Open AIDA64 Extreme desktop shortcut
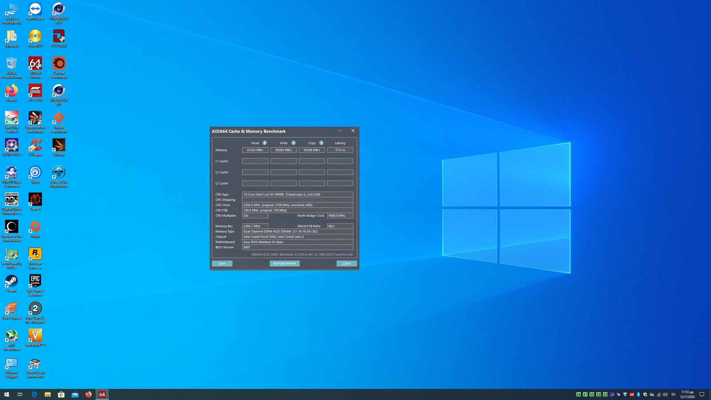 click(35, 68)
